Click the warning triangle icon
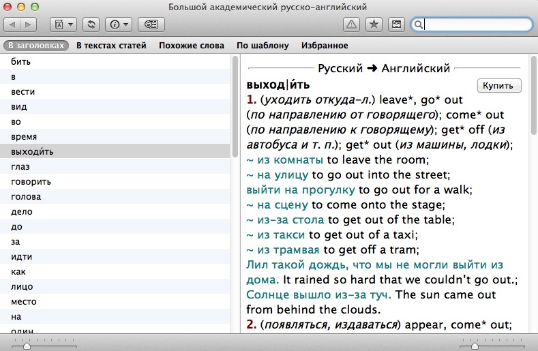This screenshot has height=351, width=538. 351,25
